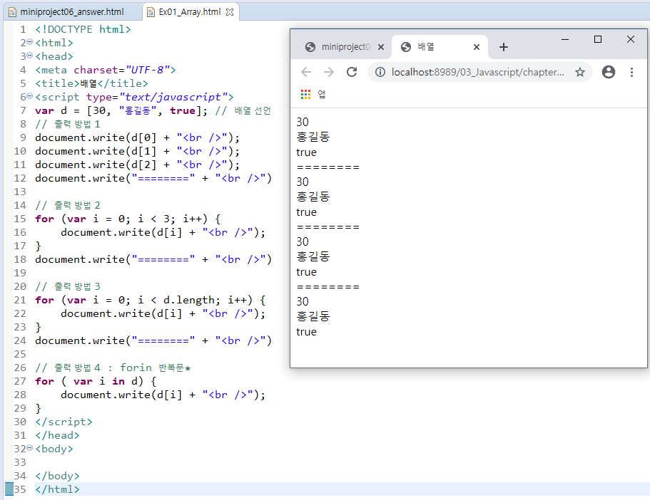
Task: Click the globe favicon on miniproject tab
Action: tap(310, 47)
